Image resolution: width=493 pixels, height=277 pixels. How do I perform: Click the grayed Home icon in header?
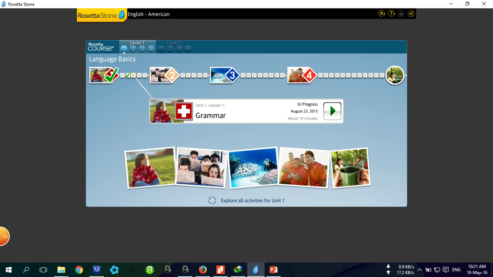[401, 14]
